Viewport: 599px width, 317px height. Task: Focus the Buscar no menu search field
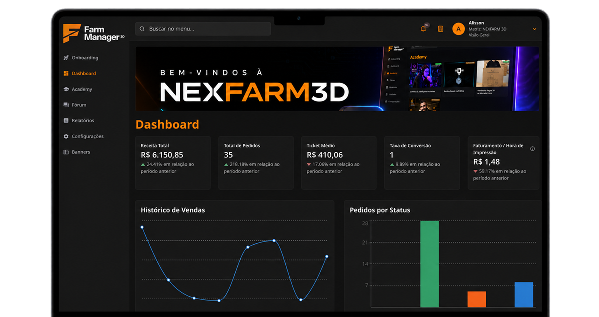[203, 29]
